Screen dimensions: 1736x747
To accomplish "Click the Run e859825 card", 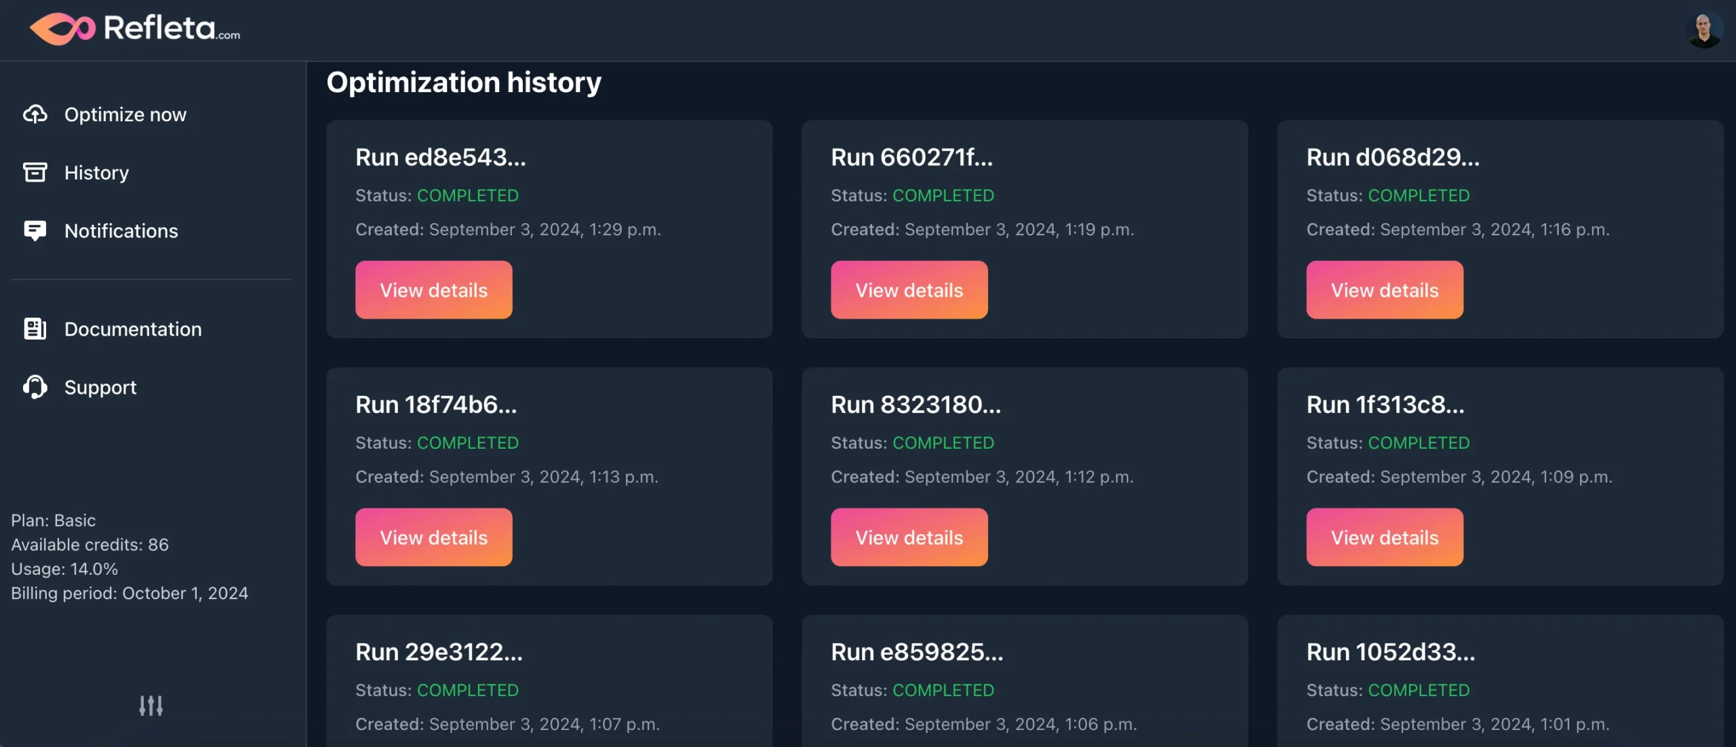I will click(x=917, y=651).
